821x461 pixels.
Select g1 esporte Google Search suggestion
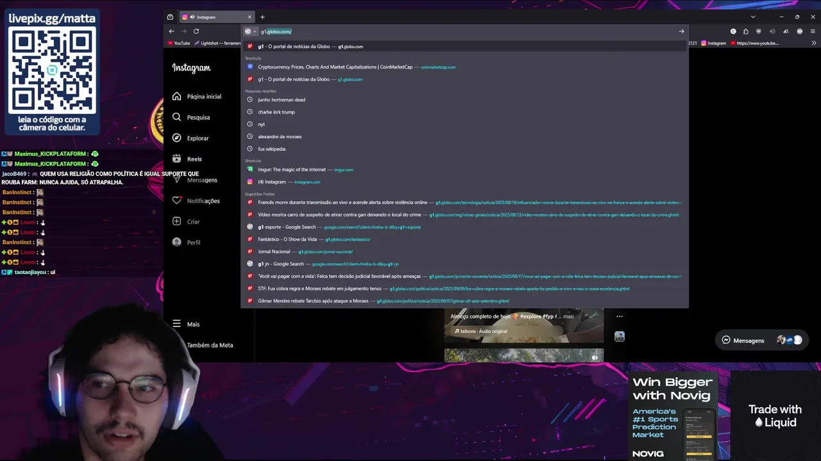click(464, 227)
